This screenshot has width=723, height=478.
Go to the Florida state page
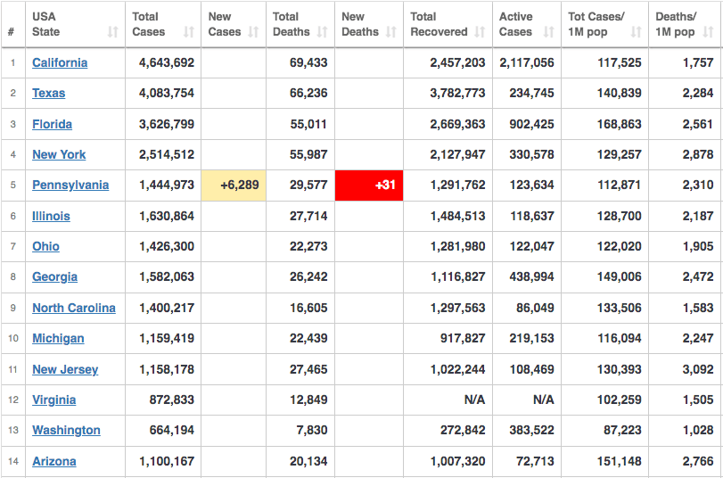(52, 124)
